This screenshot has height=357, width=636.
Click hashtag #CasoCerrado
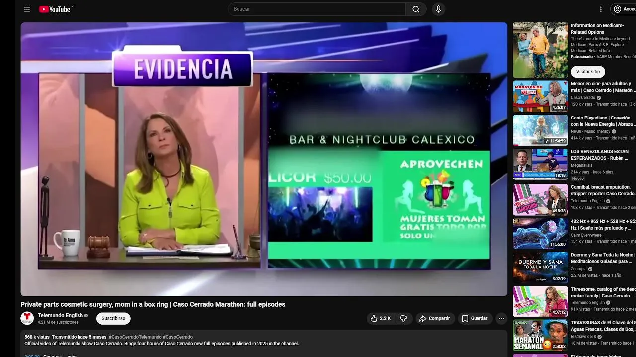178,337
